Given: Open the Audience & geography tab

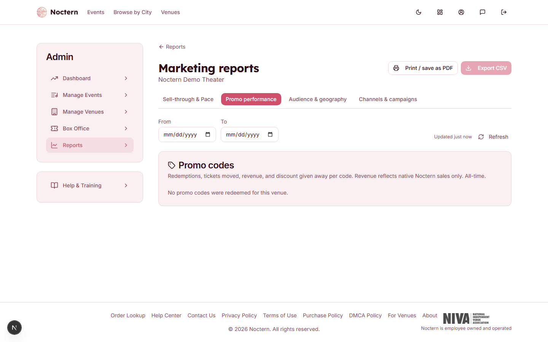Looking at the screenshot, I should 318,99.
